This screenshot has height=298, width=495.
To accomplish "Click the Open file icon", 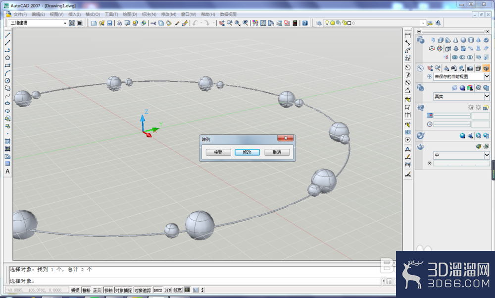I will point(101,23).
